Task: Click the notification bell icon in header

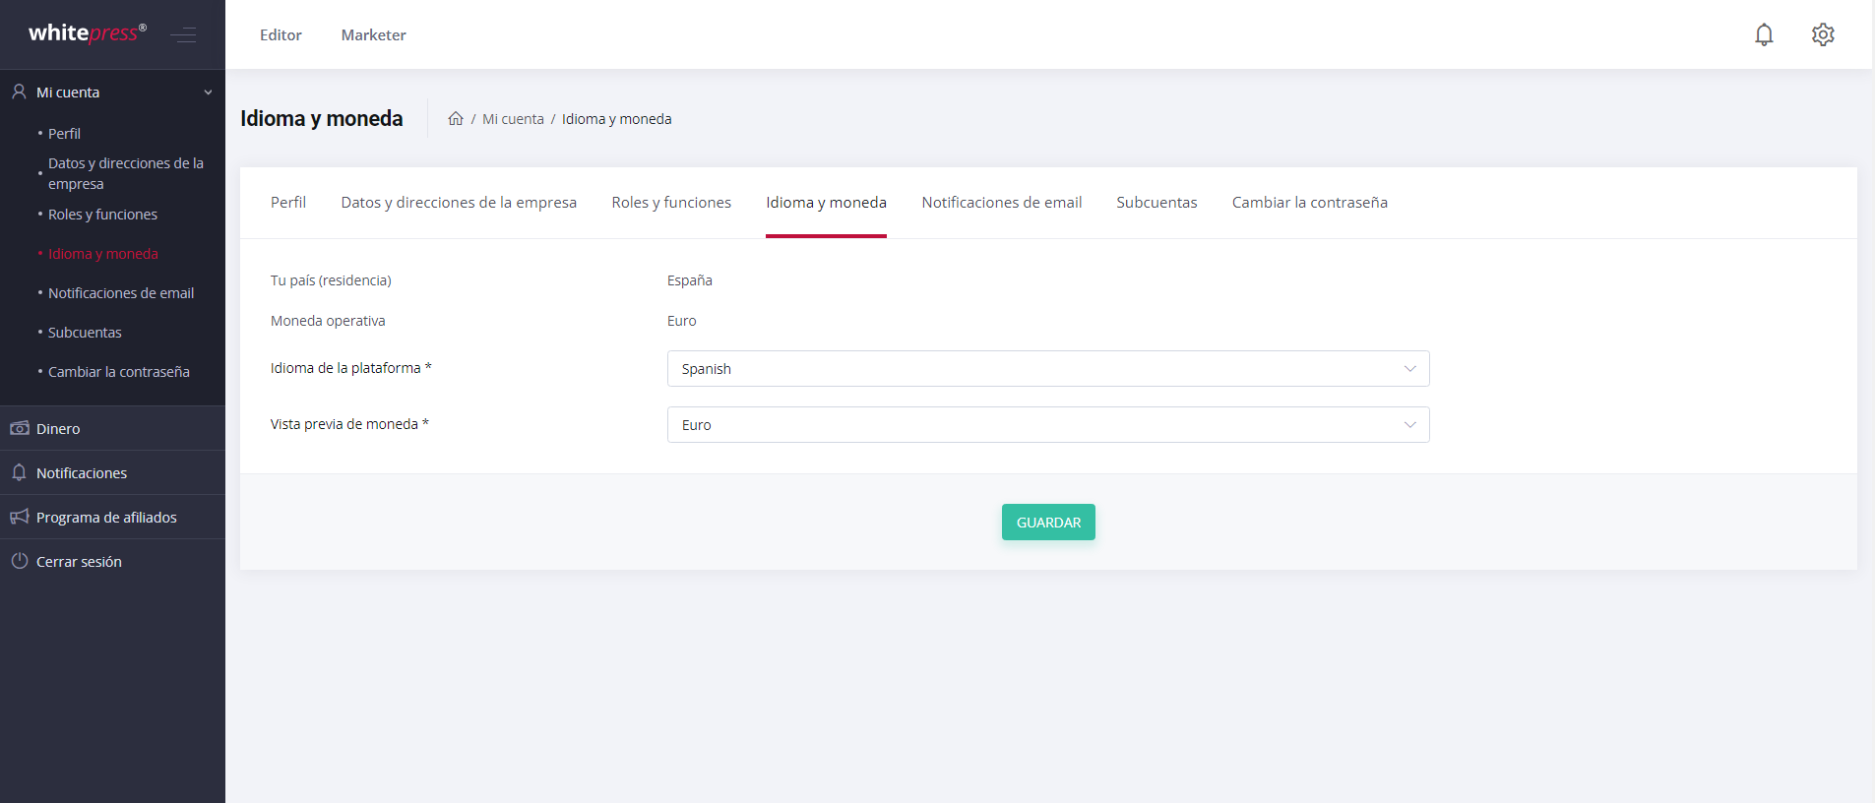Action: tap(1764, 34)
